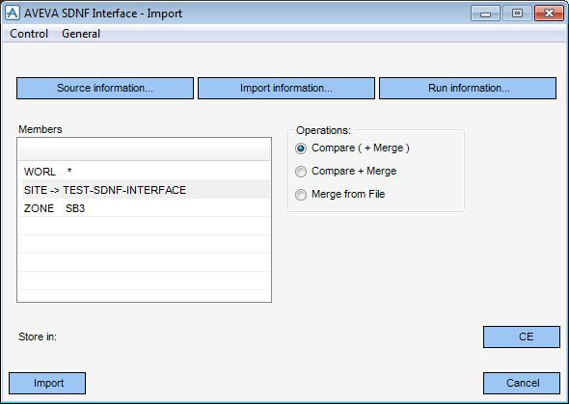Minimize the SDNF Interface window

click(x=485, y=13)
